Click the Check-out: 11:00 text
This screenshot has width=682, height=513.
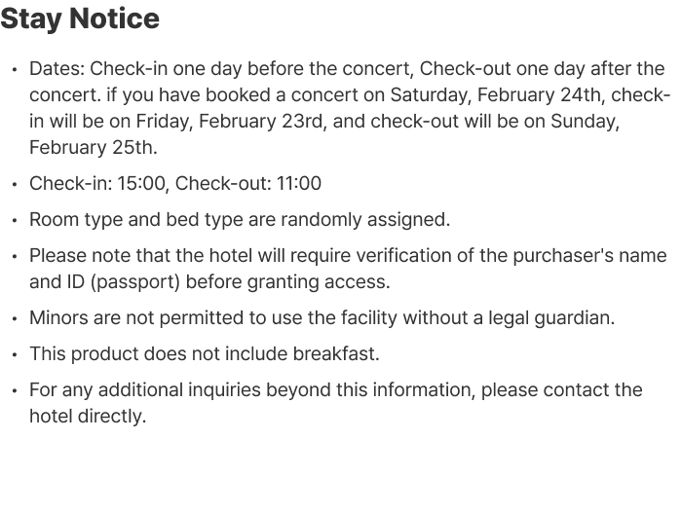point(248,184)
